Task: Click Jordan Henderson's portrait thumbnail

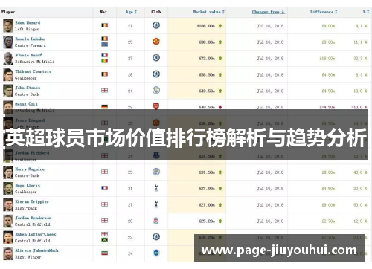Action: (8, 221)
